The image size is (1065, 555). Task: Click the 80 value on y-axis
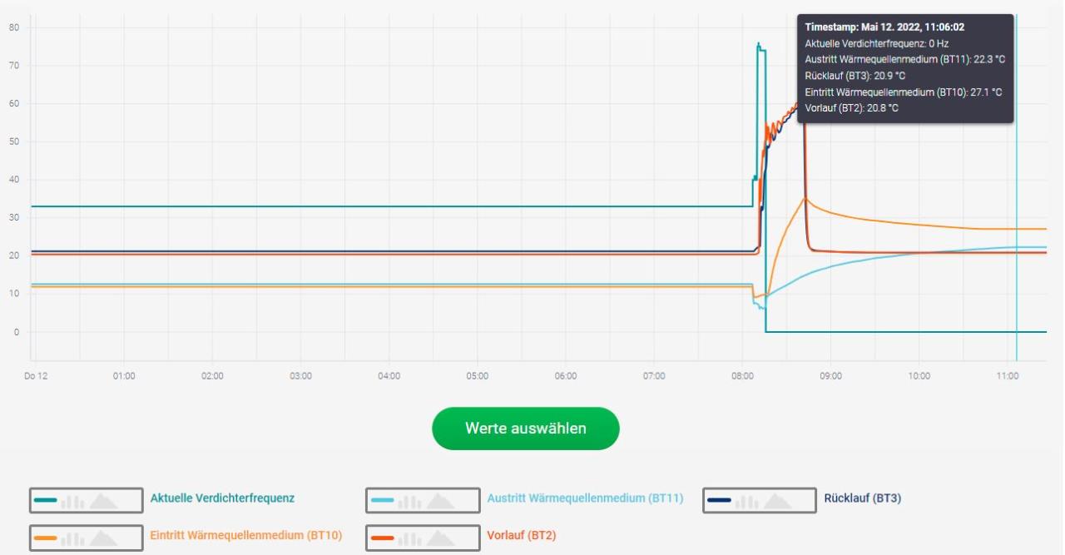14,27
